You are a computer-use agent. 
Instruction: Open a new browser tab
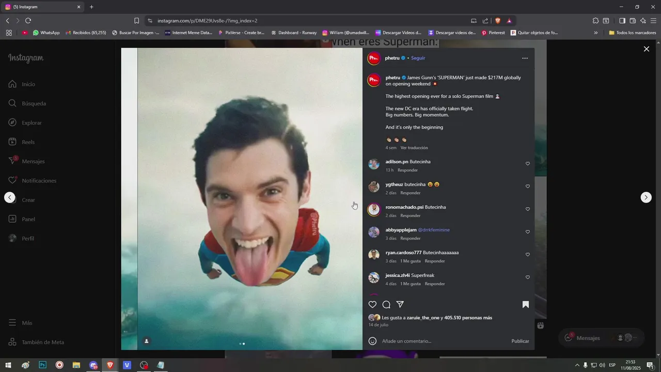pos(91,7)
